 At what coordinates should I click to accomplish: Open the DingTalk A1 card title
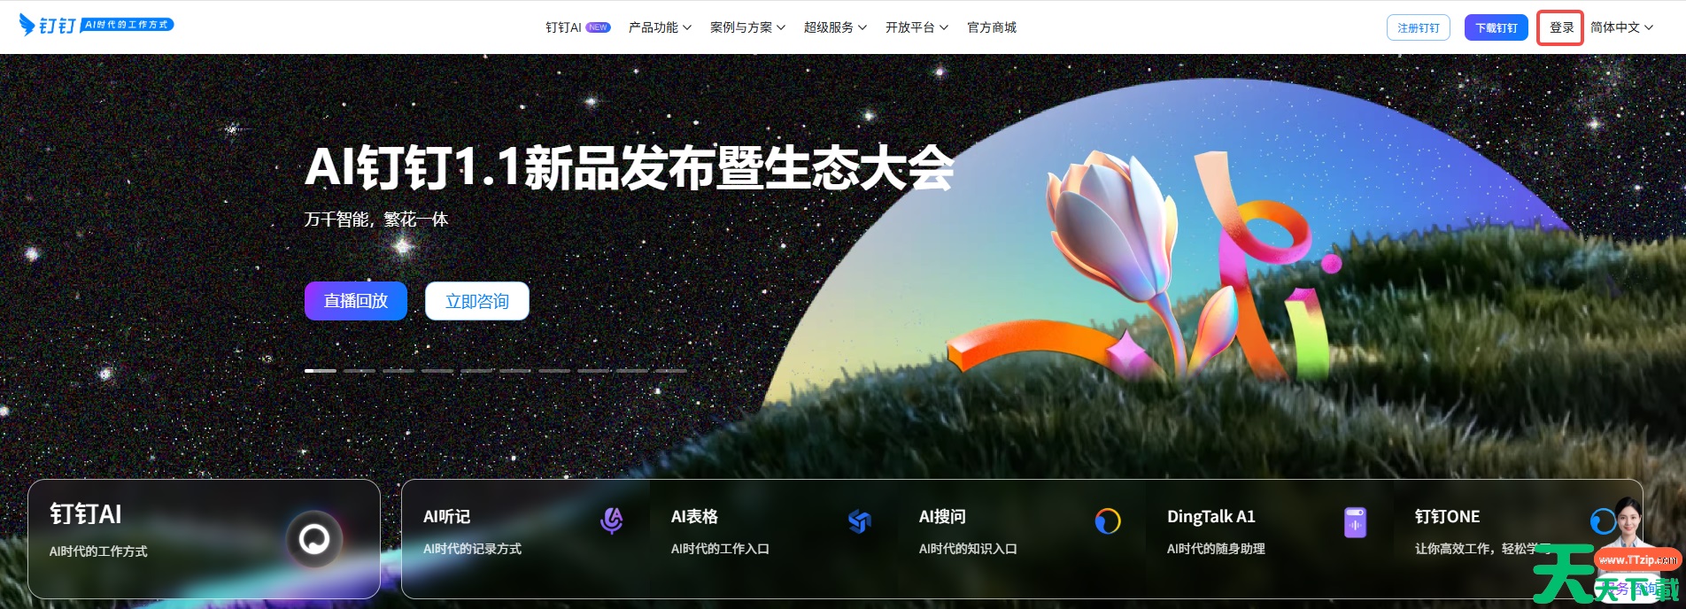[x=1211, y=516]
